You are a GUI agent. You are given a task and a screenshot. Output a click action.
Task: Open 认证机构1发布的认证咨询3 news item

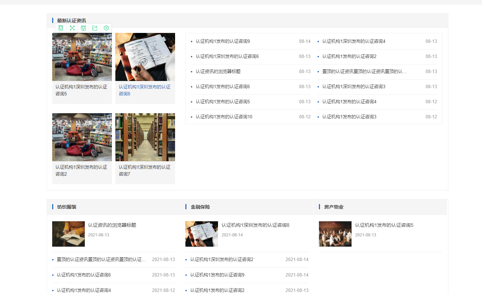pos(349,117)
